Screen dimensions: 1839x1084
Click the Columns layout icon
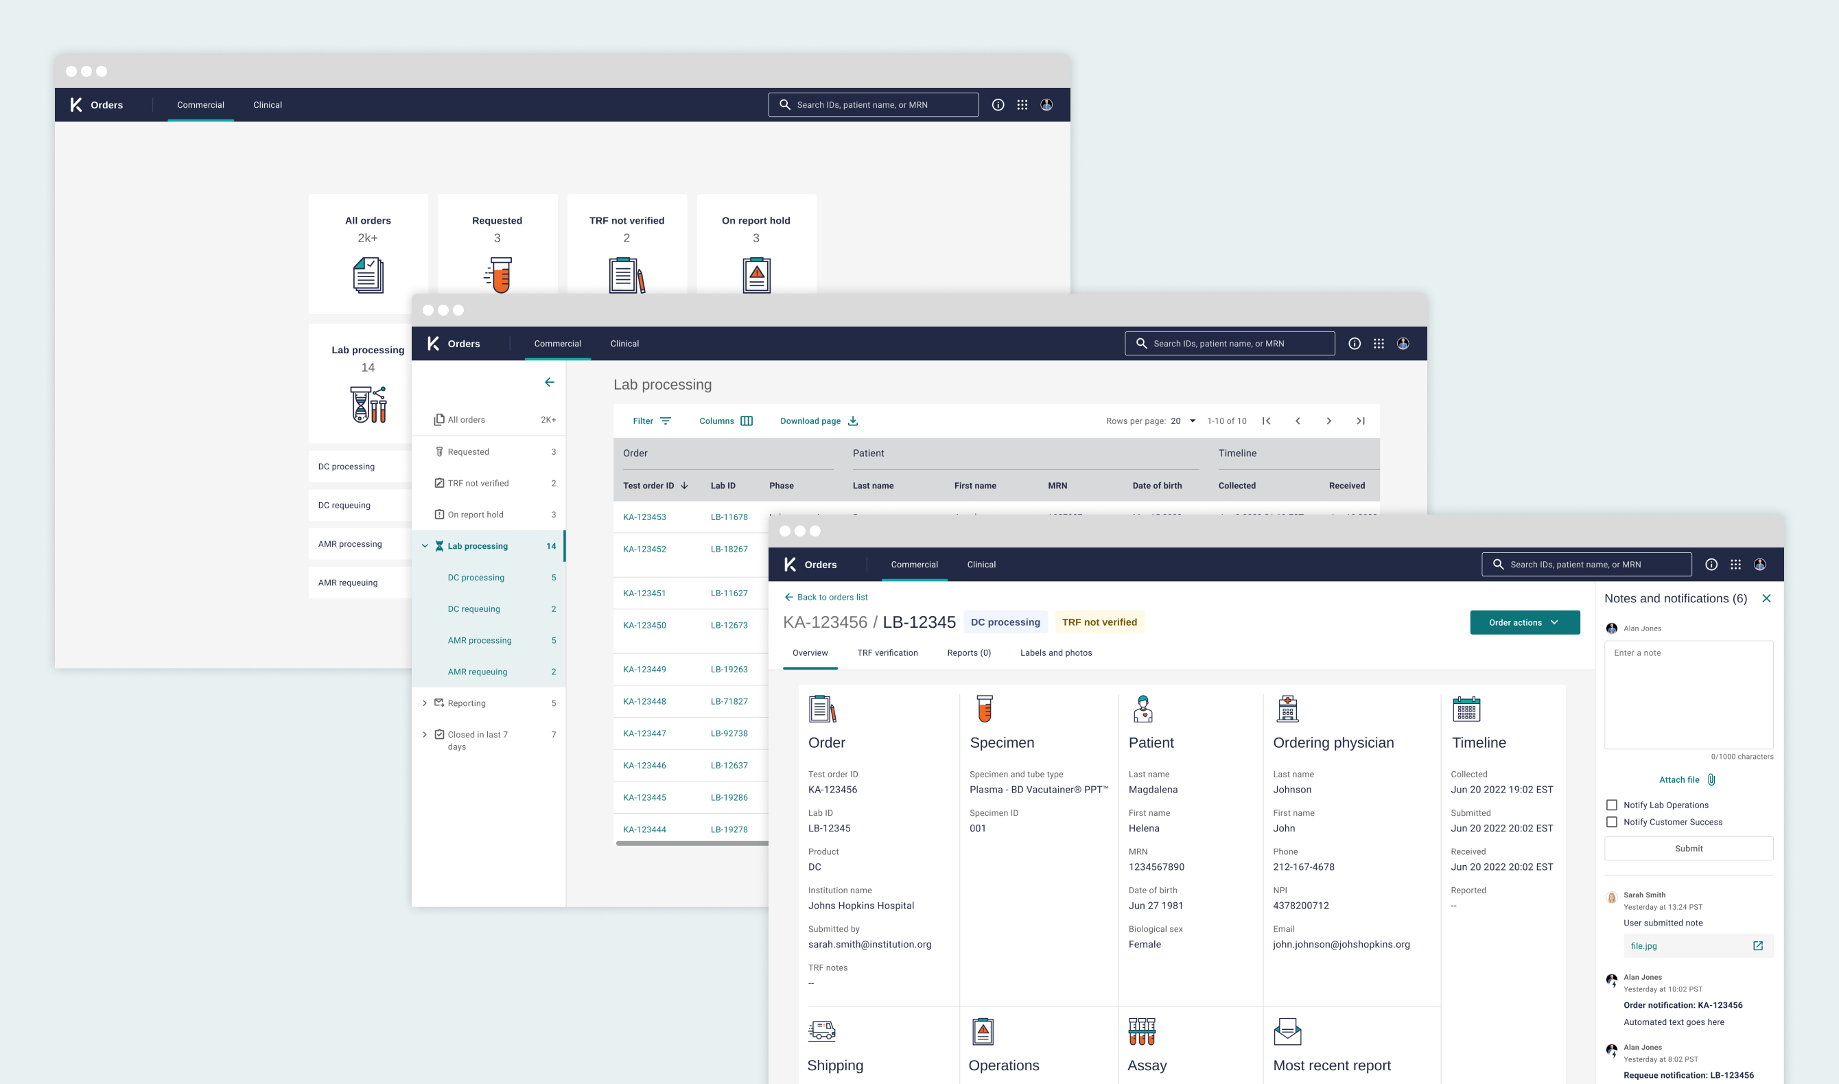747,421
